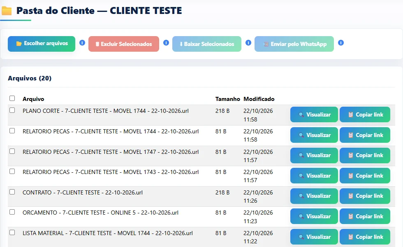This screenshot has height=247, width=403.
Task: Copy the LISTA MATERIAL MOVEL 1744 link
Action: coord(365,237)
